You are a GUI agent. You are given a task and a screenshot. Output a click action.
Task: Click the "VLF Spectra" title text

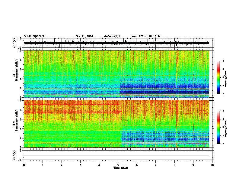[34, 36]
